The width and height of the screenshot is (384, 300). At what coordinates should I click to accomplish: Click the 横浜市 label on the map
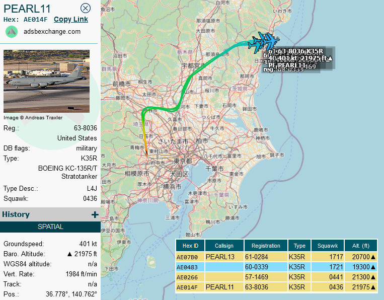173,186
